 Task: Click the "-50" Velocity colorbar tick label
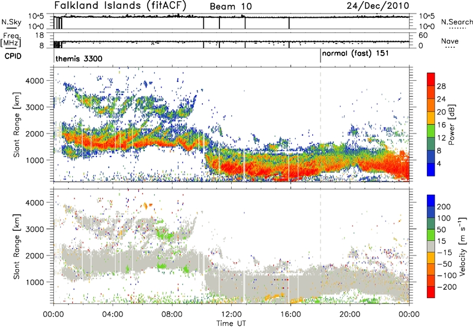[445, 264]
